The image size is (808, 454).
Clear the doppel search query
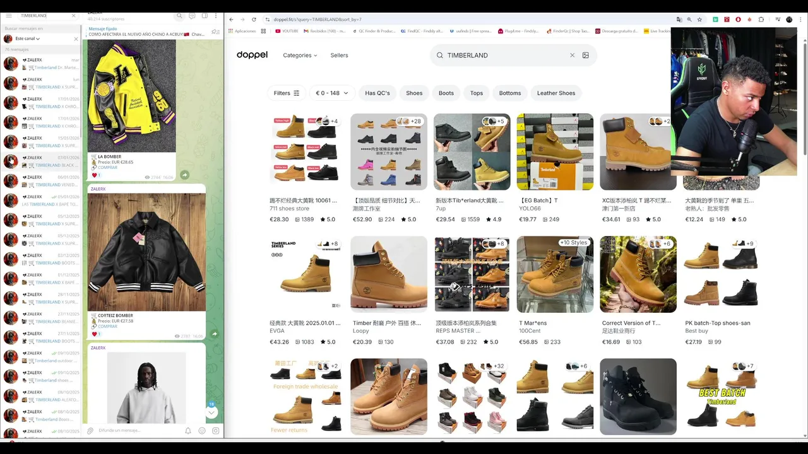(573, 55)
